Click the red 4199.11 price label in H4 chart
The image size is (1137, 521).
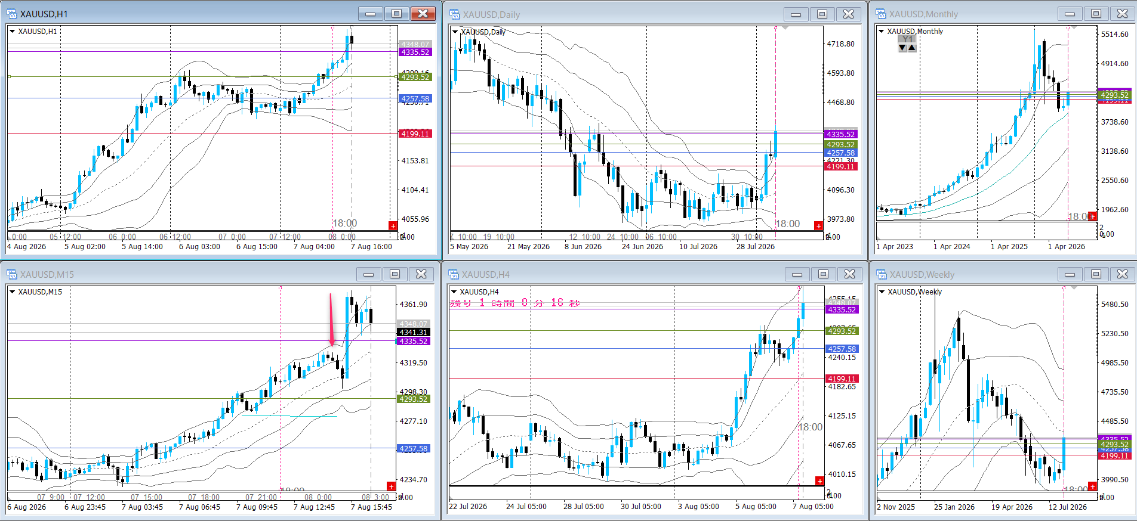pos(842,379)
